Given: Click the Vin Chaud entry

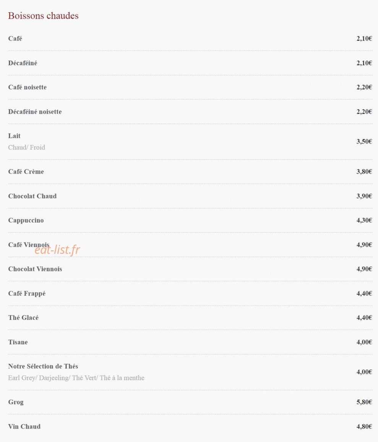Looking at the screenshot, I should click(x=24, y=426).
